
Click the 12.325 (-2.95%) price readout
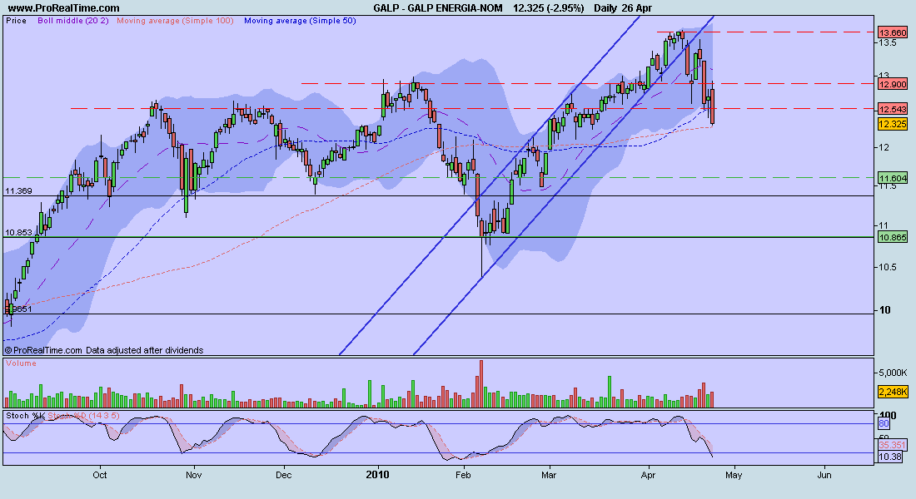549,8
